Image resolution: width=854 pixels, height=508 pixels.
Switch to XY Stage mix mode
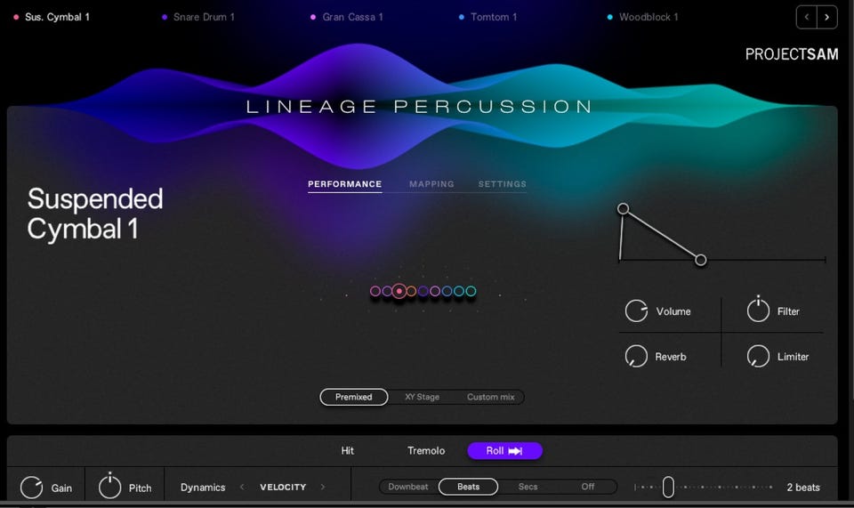(x=422, y=397)
